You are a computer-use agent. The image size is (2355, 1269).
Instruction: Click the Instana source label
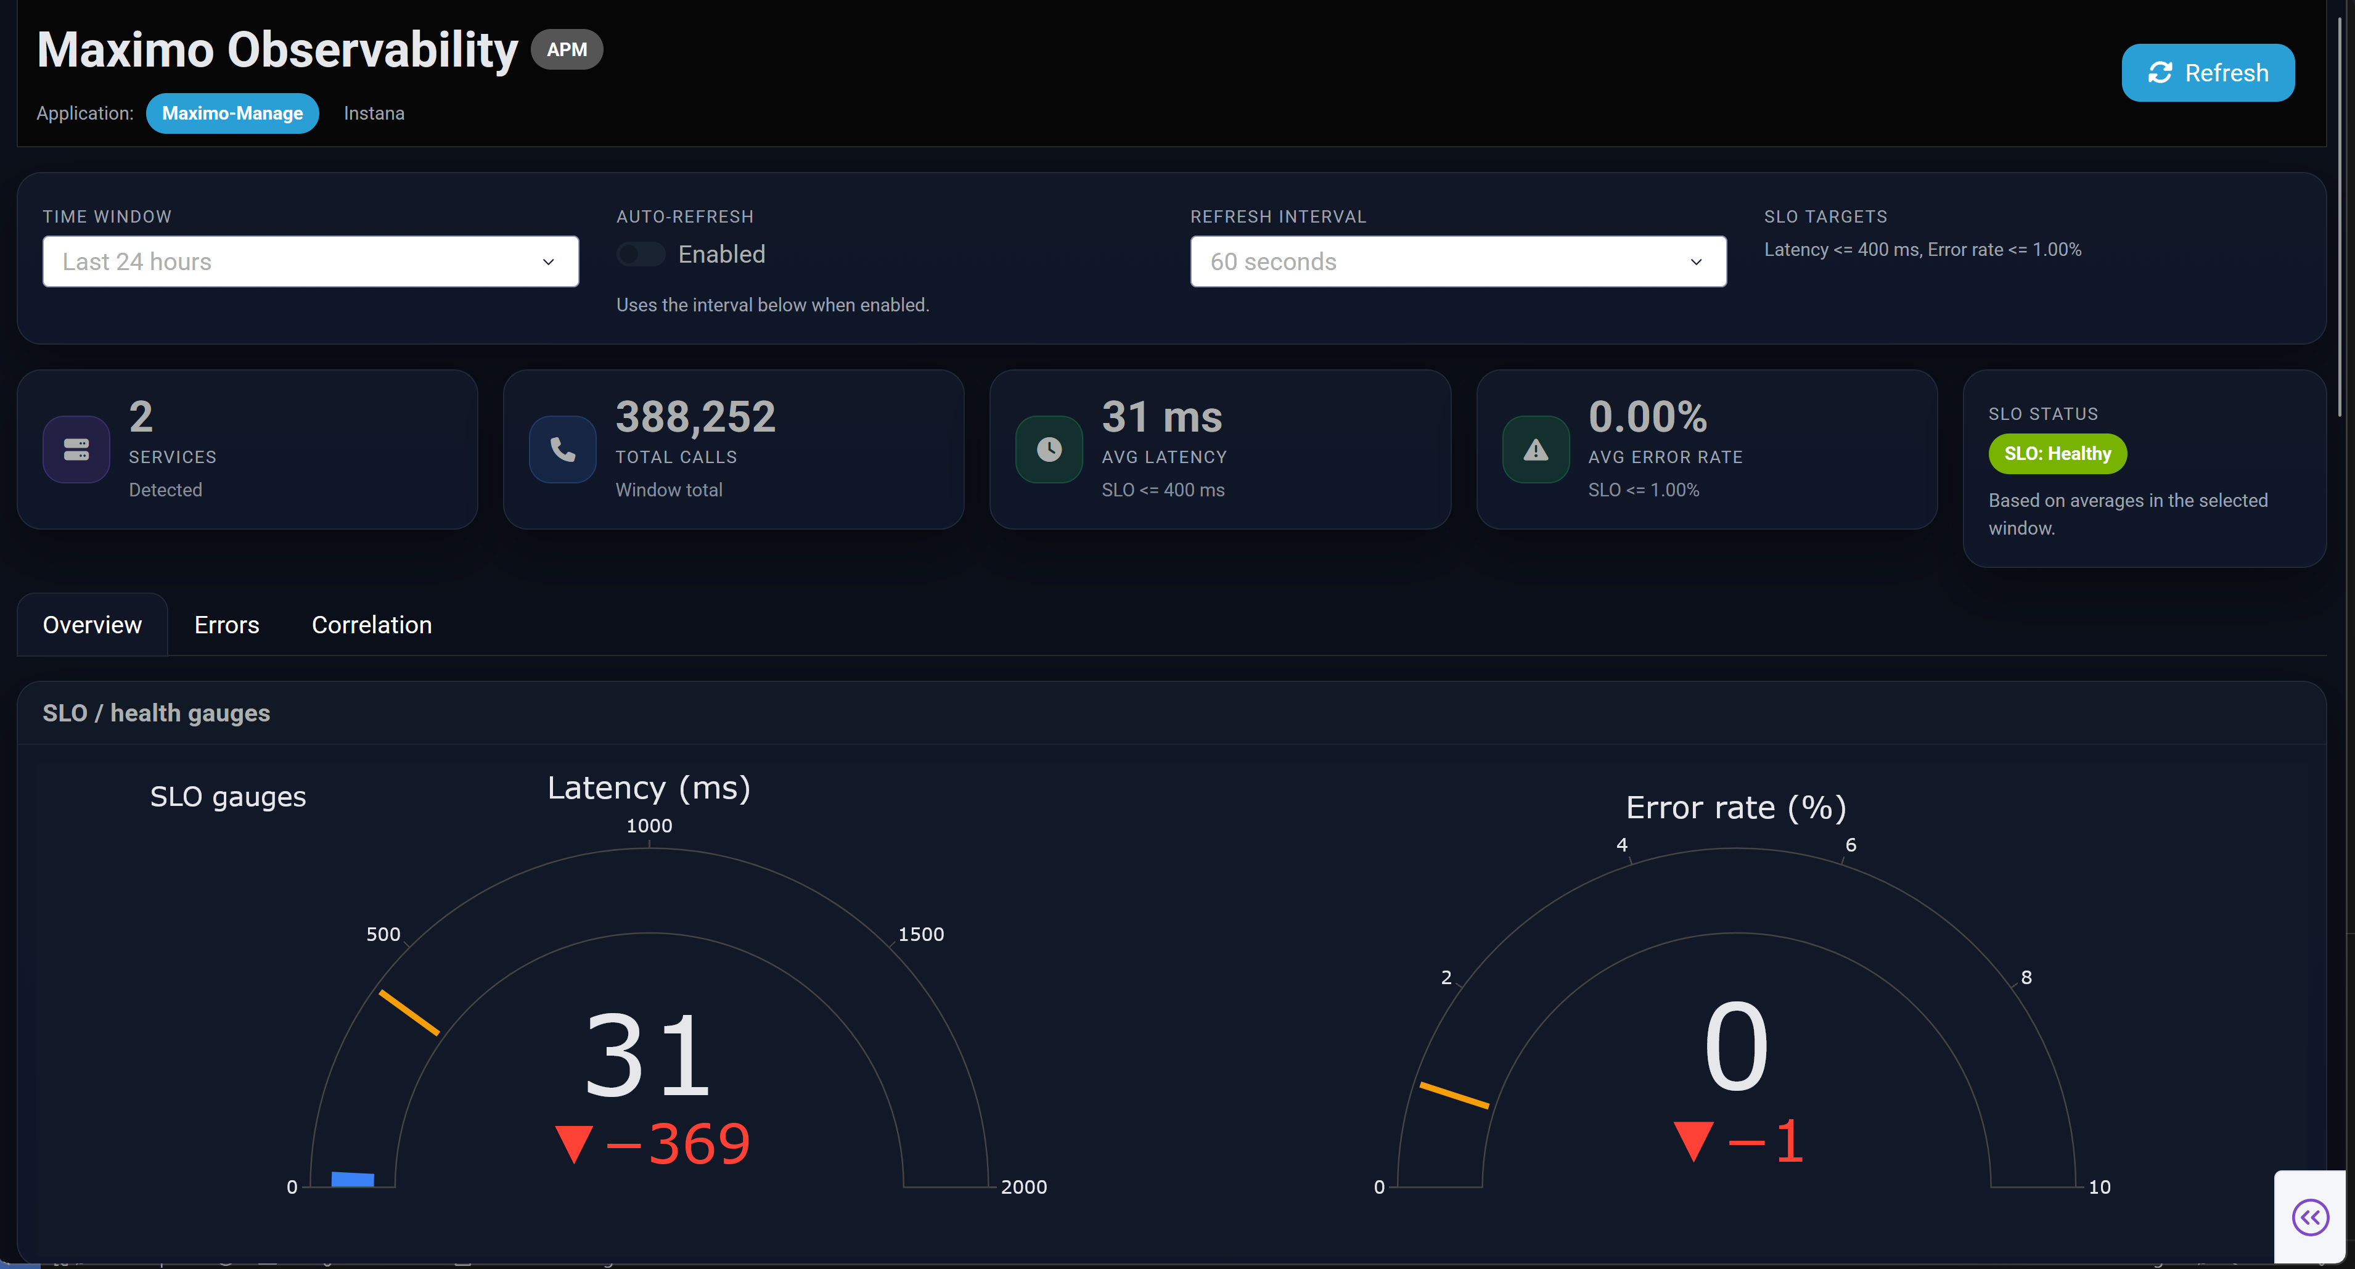point(374,113)
